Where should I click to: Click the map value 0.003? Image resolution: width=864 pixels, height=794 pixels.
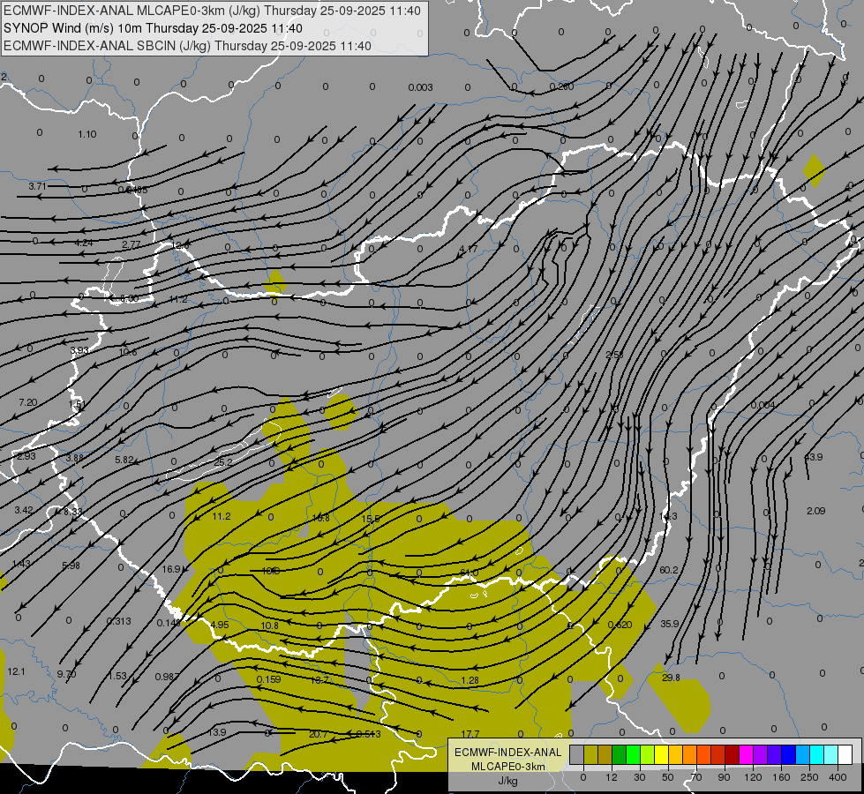tap(420, 87)
